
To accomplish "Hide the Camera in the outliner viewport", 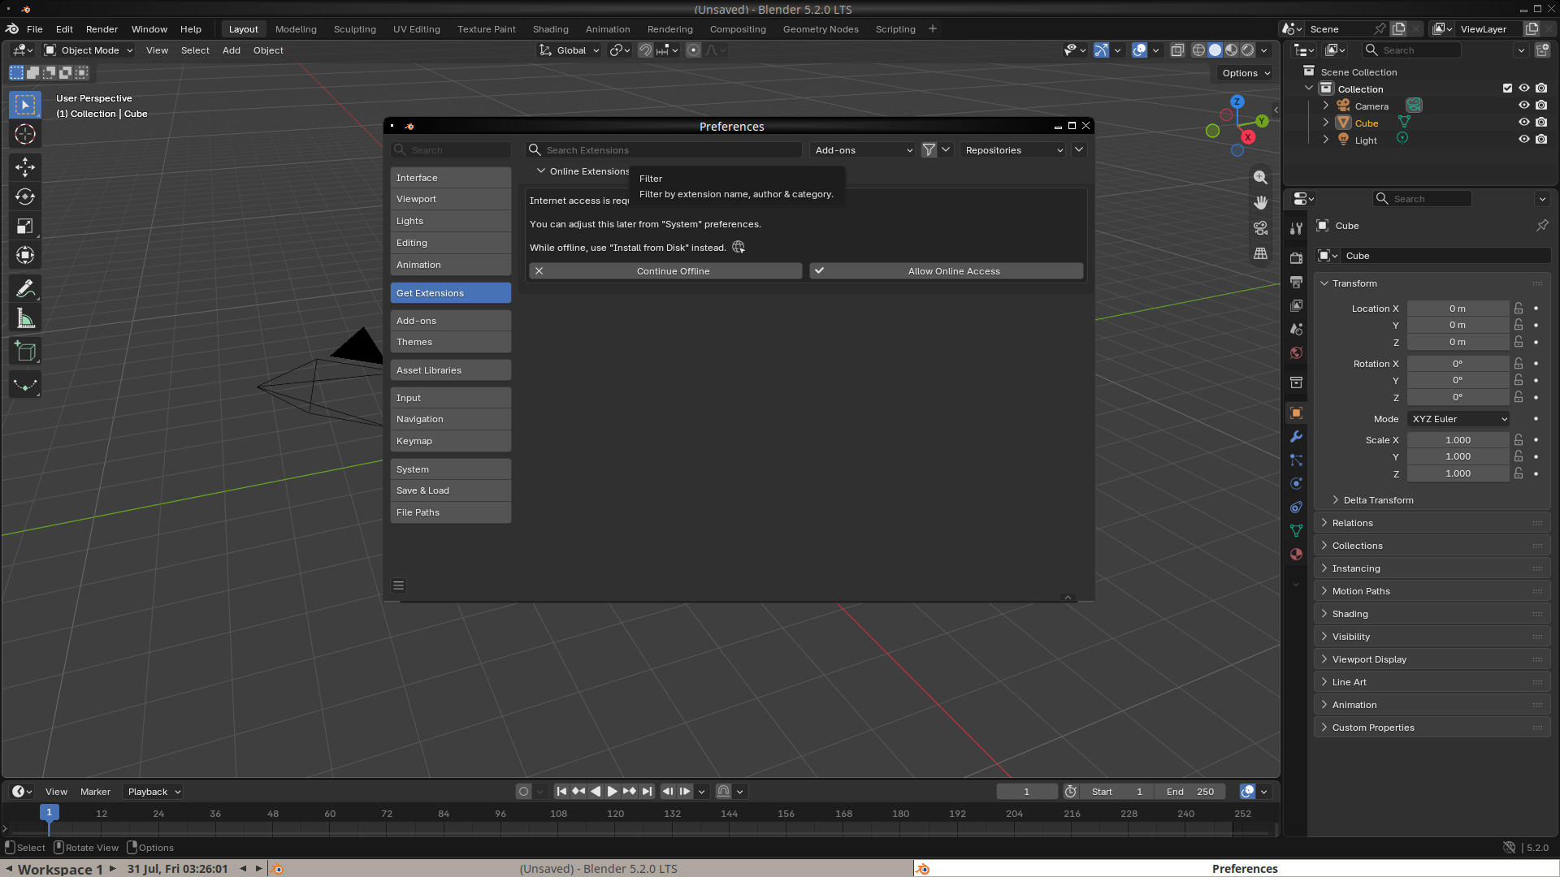I will click(x=1523, y=106).
